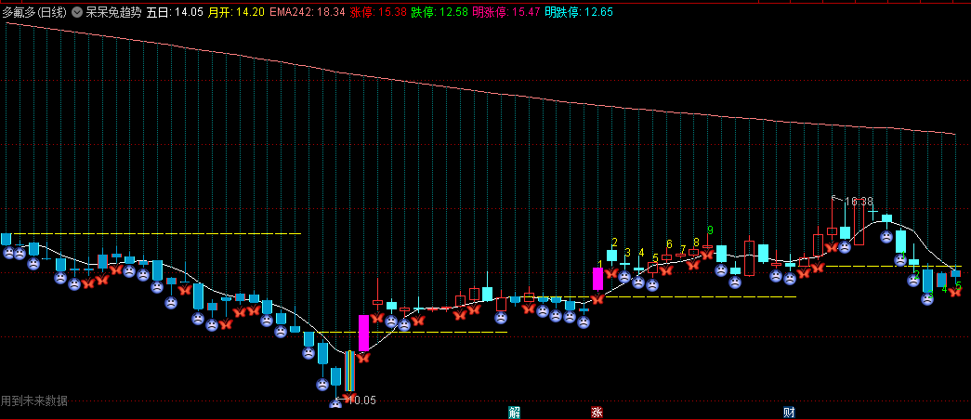
Task: Click the magenta 明涨停: 15.47 value
Action: click(x=506, y=12)
